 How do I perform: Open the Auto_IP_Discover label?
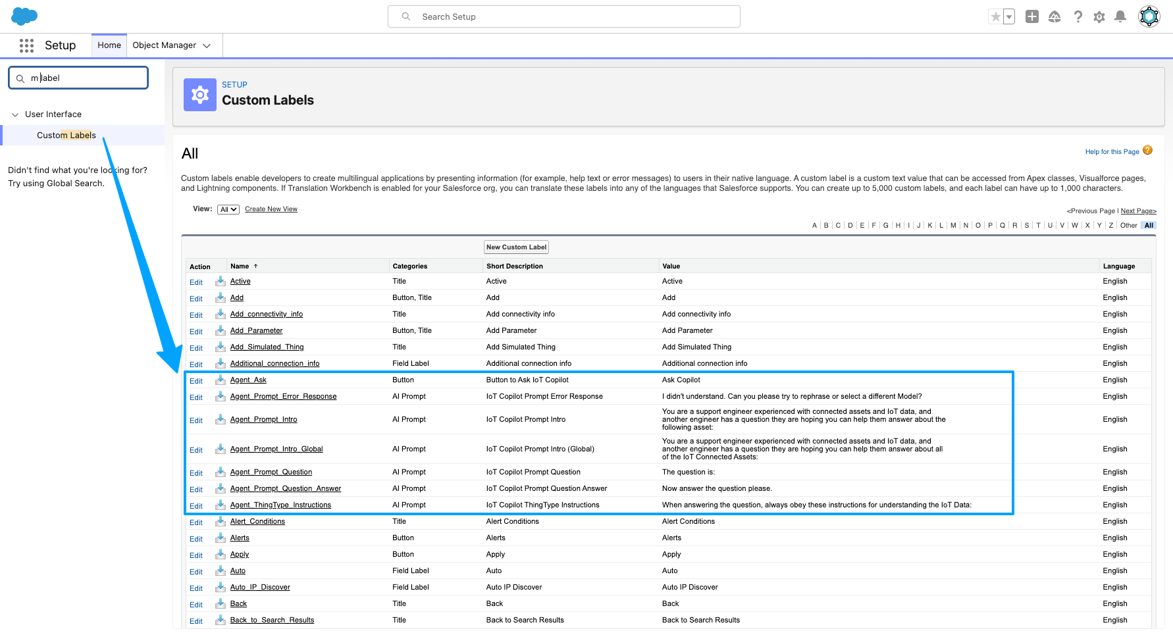[x=260, y=587]
